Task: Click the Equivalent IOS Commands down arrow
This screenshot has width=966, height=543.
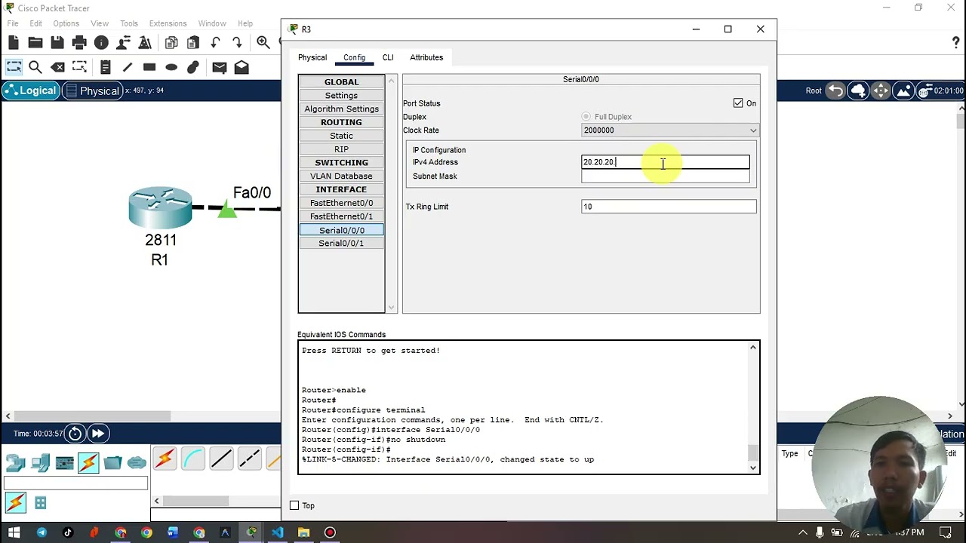Action: click(x=752, y=468)
